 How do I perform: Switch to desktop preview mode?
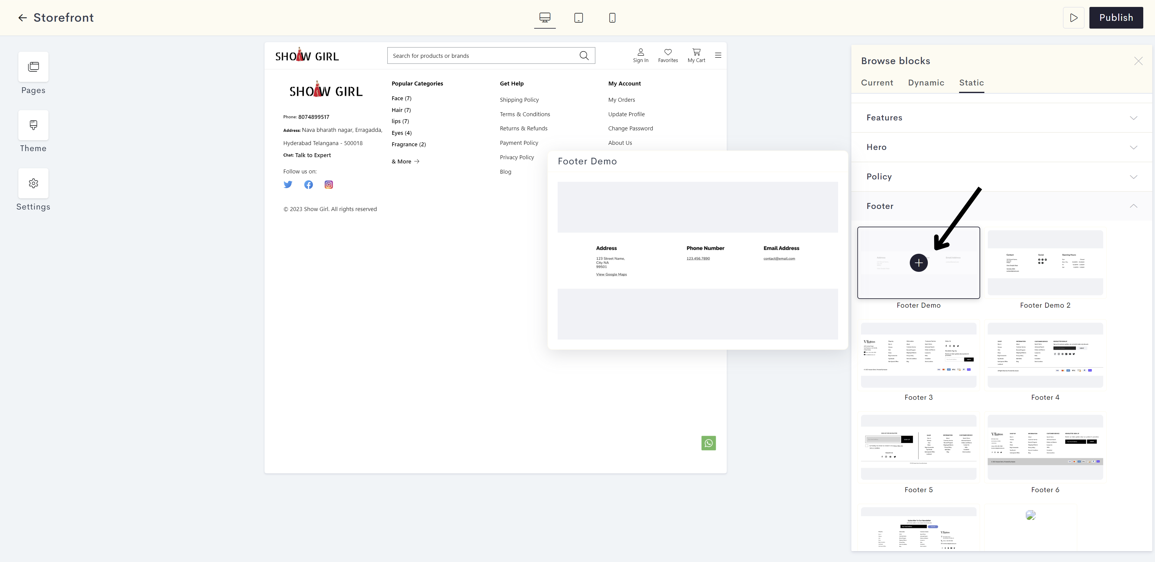pyautogui.click(x=545, y=17)
